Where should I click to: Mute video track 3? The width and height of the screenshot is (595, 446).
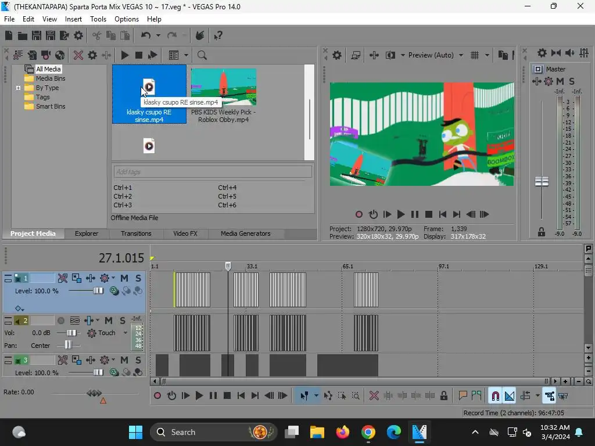(x=124, y=360)
